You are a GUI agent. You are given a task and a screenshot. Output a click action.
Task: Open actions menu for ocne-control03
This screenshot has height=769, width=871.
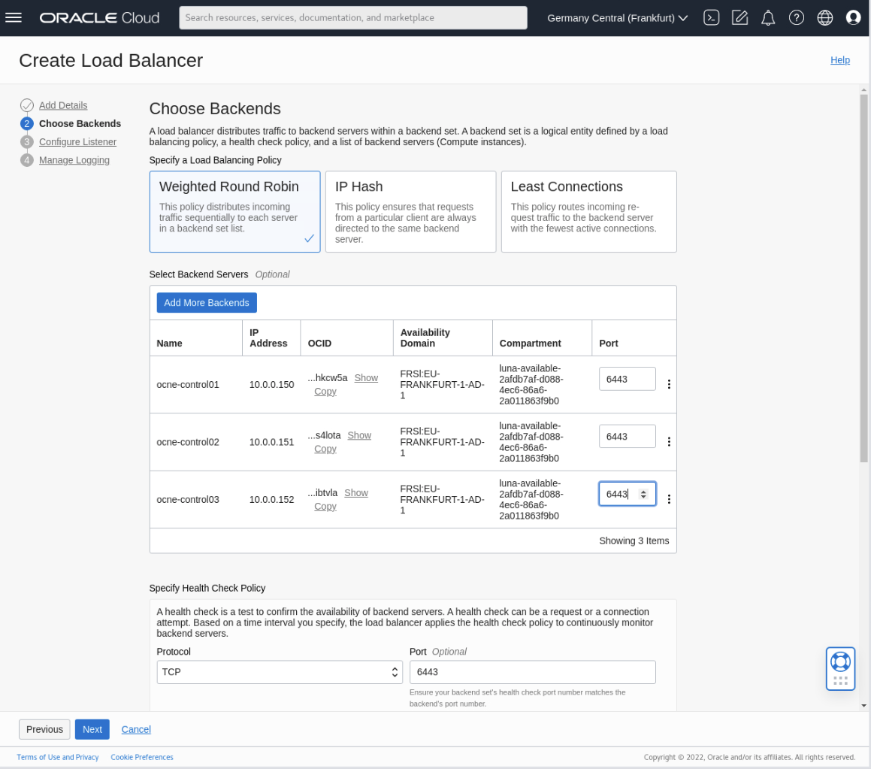click(669, 498)
